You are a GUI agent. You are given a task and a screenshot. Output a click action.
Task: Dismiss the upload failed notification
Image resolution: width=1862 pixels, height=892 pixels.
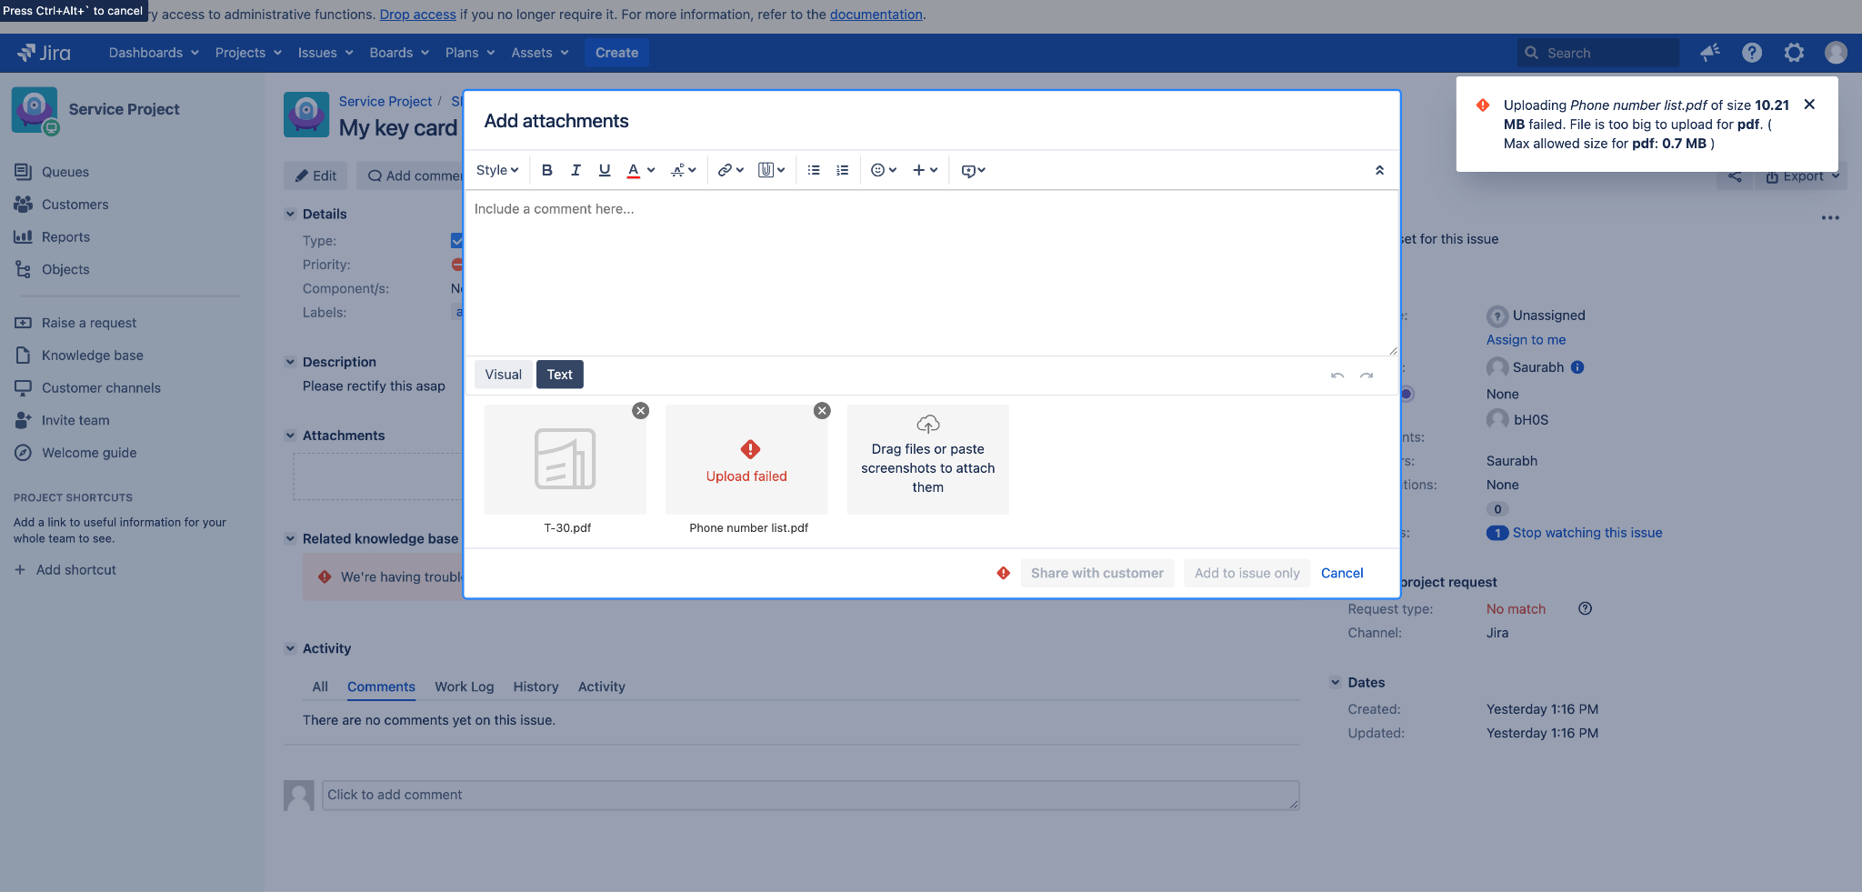[1809, 105]
